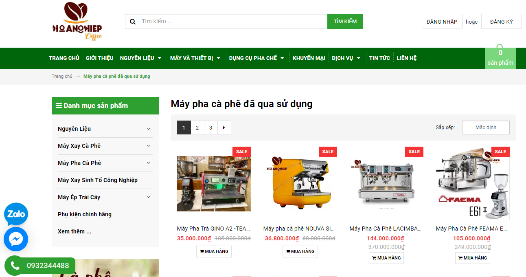Click the Zalo chat icon
This screenshot has width=526, height=277.
(15, 214)
